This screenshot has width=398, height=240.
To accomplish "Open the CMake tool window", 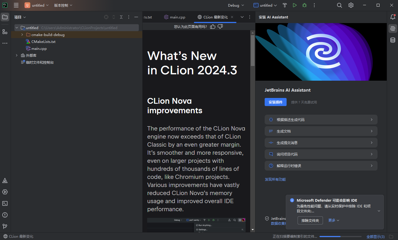I will [5, 181].
